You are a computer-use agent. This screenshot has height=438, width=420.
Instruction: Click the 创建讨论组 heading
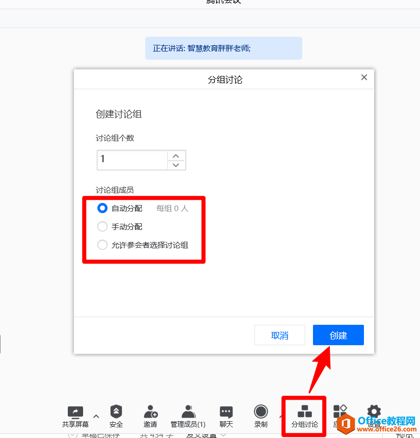[119, 114]
